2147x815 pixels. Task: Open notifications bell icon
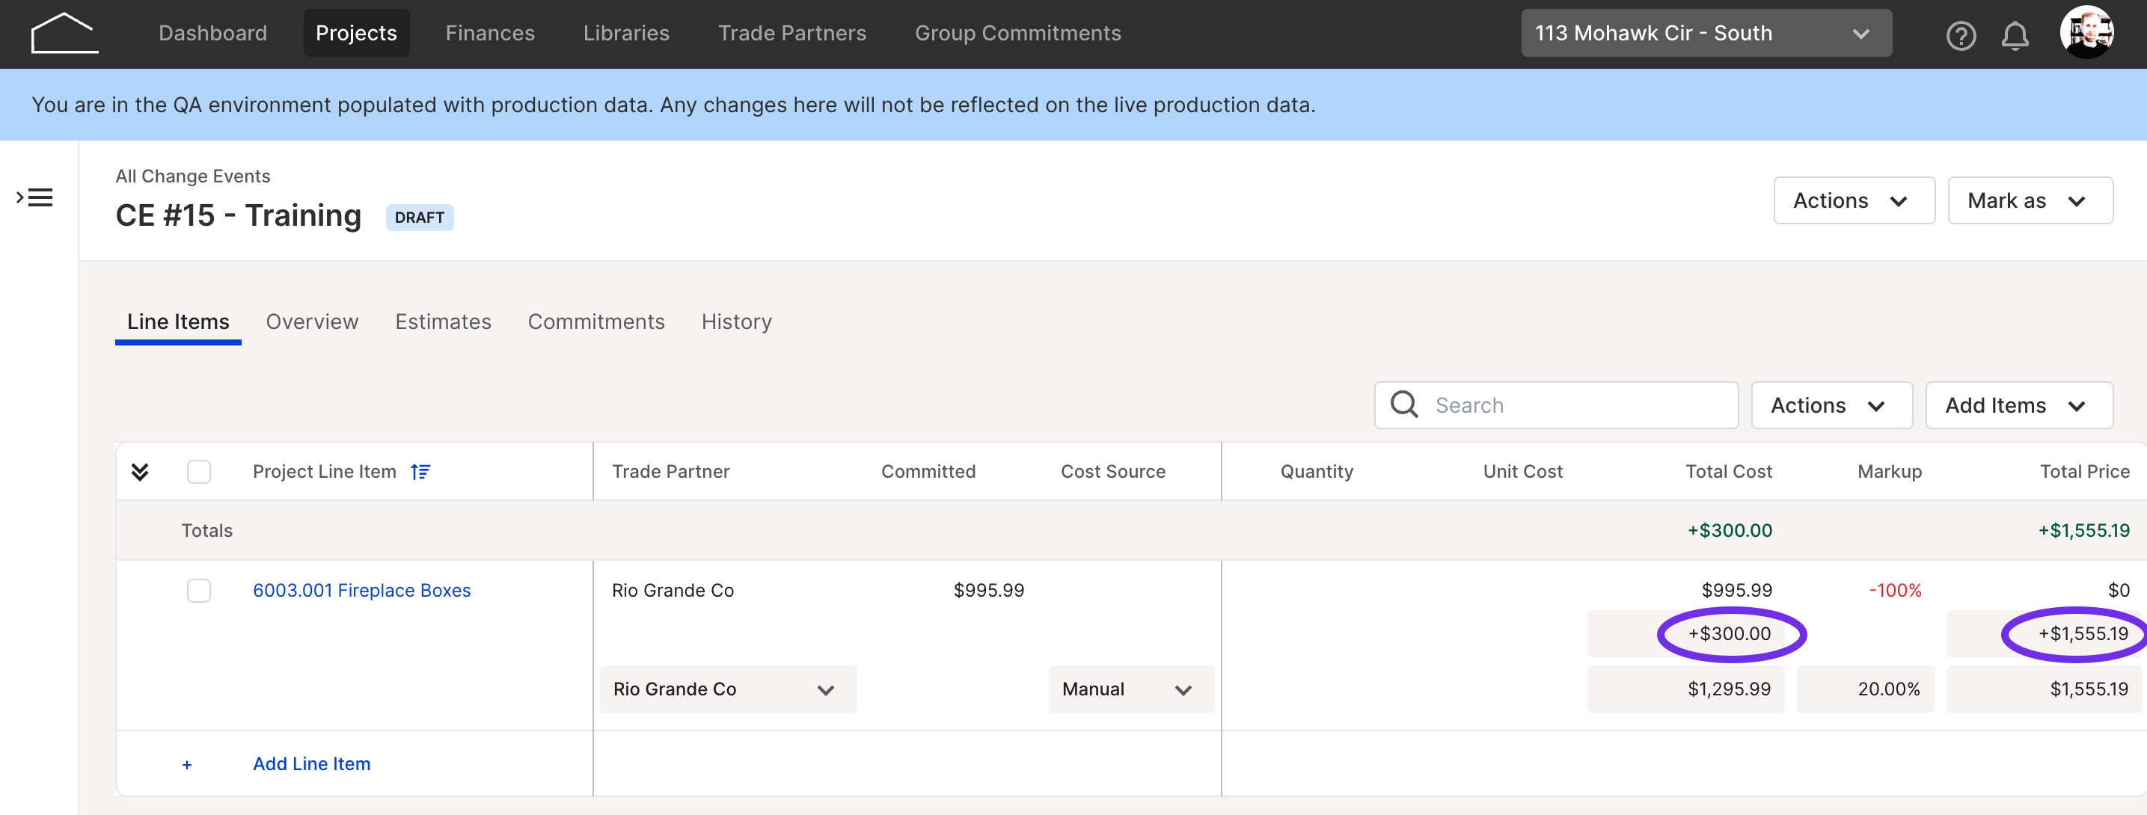[2015, 35]
